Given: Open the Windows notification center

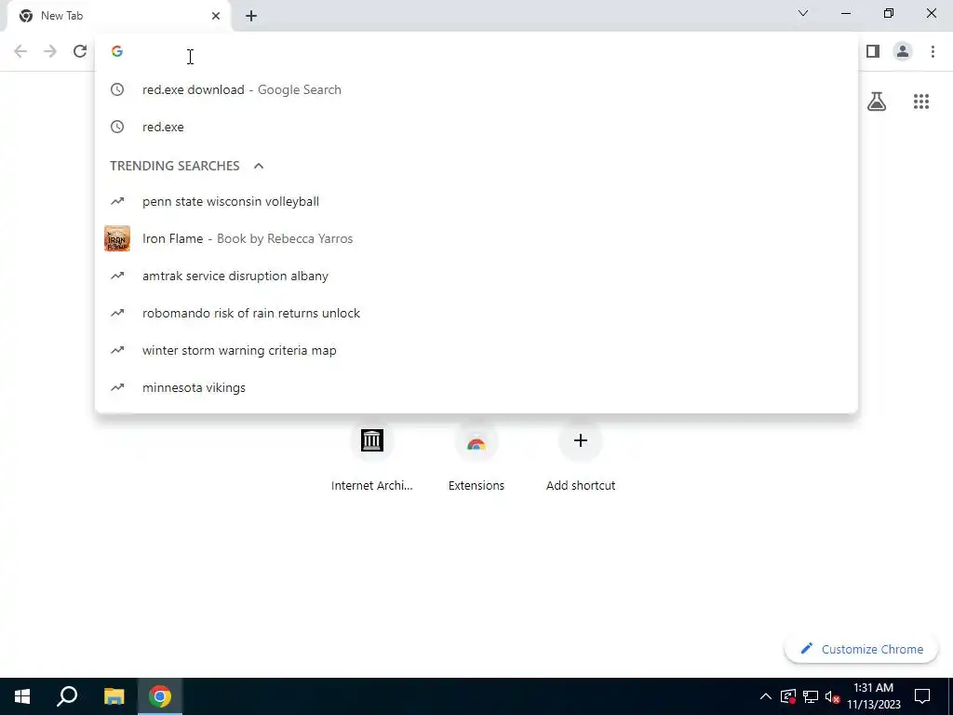Looking at the screenshot, I should [922, 696].
